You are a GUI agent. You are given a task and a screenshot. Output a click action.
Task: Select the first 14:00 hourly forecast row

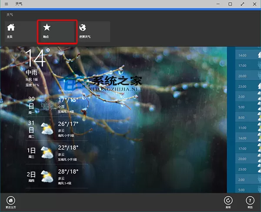(x=248, y=55)
